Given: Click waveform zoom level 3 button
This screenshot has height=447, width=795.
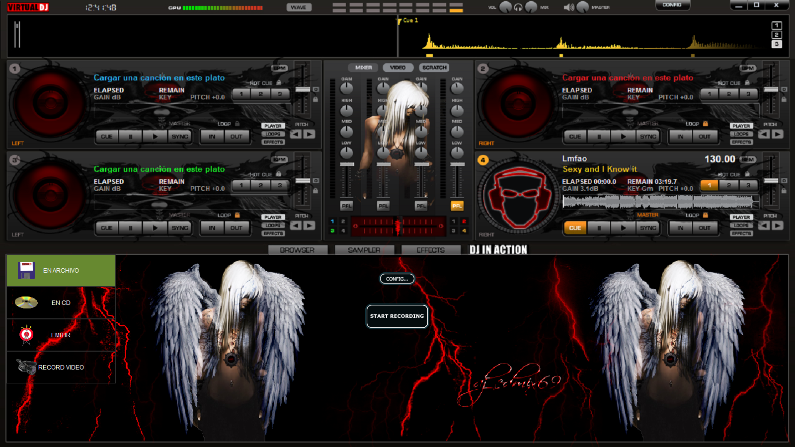Looking at the screenshot, I should (x=777, y=44).
